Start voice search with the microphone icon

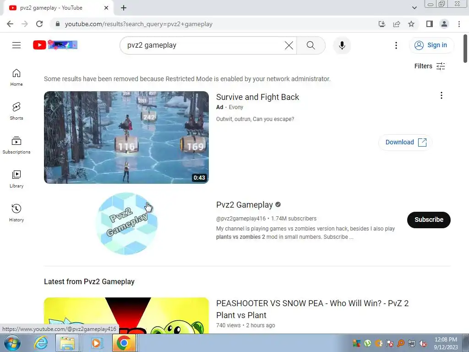click(x=342, y=45)
